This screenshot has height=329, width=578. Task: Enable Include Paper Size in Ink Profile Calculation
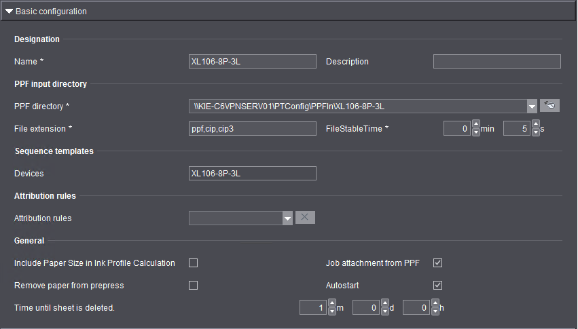click(193, 263)
